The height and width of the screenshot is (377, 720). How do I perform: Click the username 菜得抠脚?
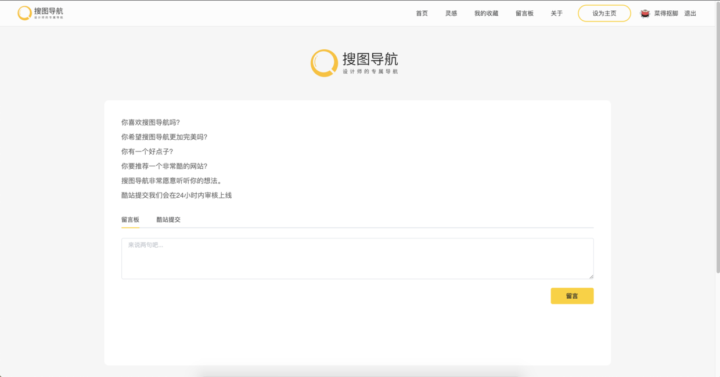pyautogui.click(x=666, y=13)
